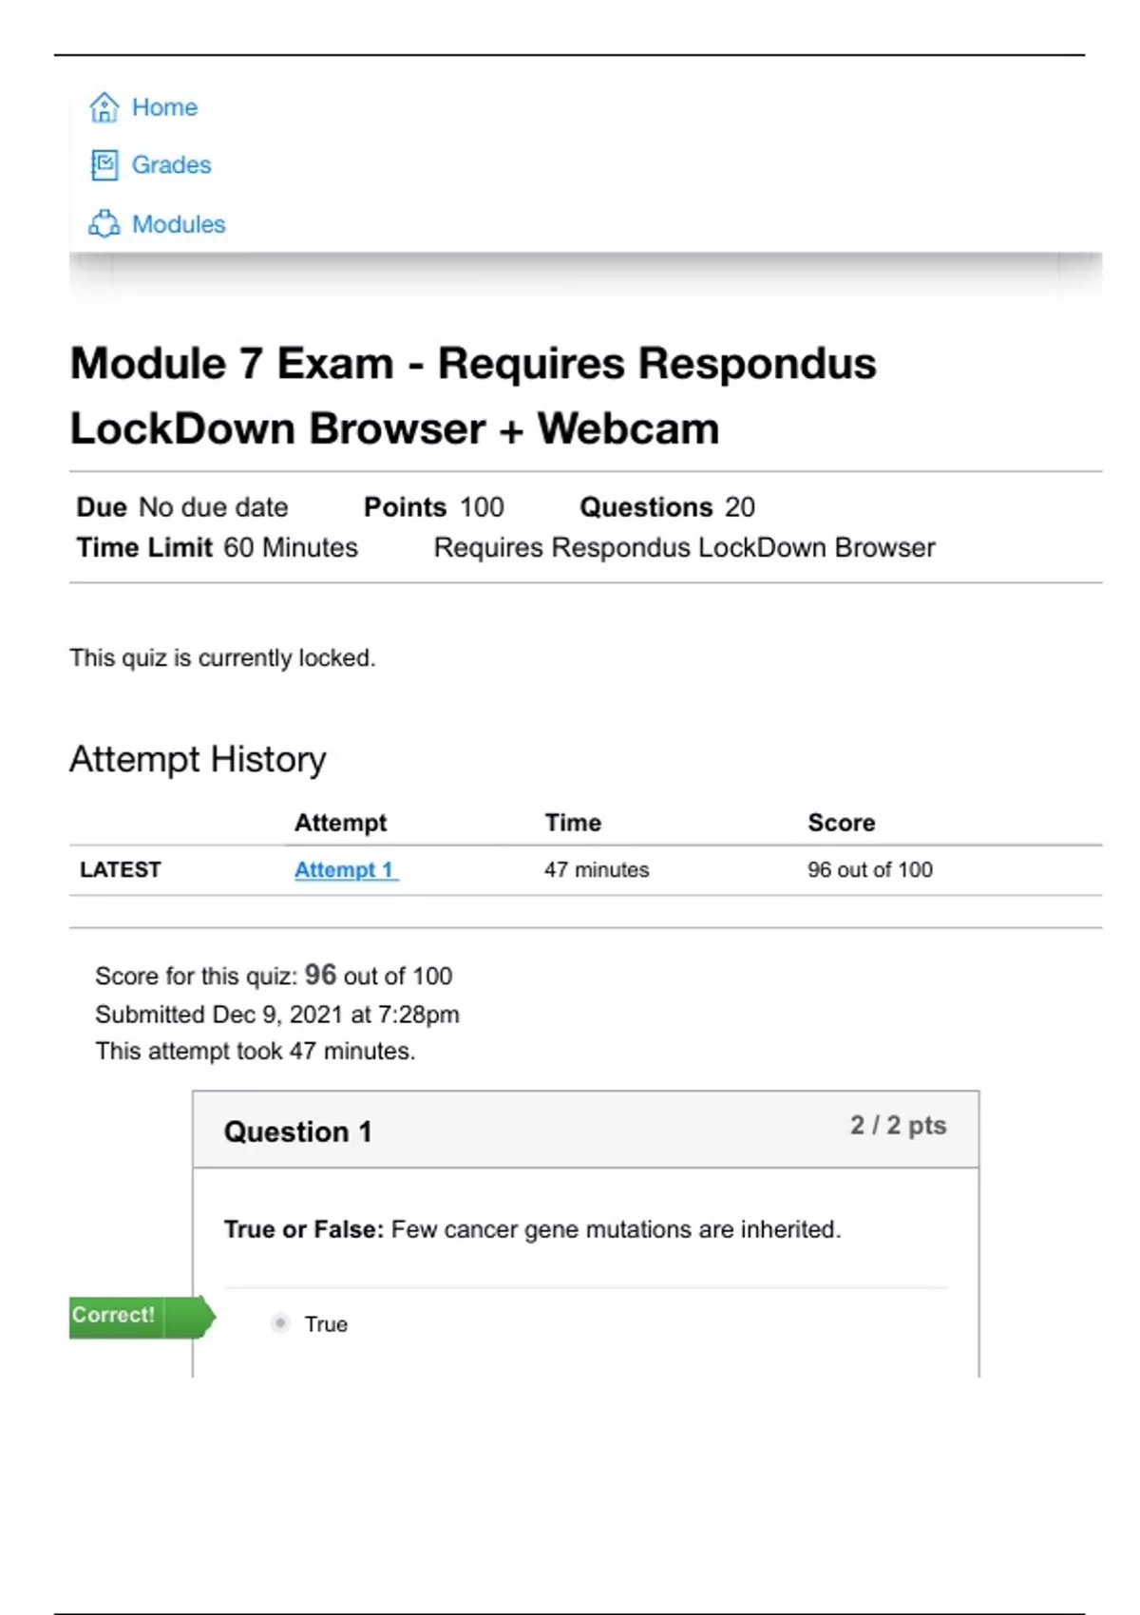Viewport: 1140px width, 1615px height.
Task: Open the Attempt 1 link
Action: [345, 870]
